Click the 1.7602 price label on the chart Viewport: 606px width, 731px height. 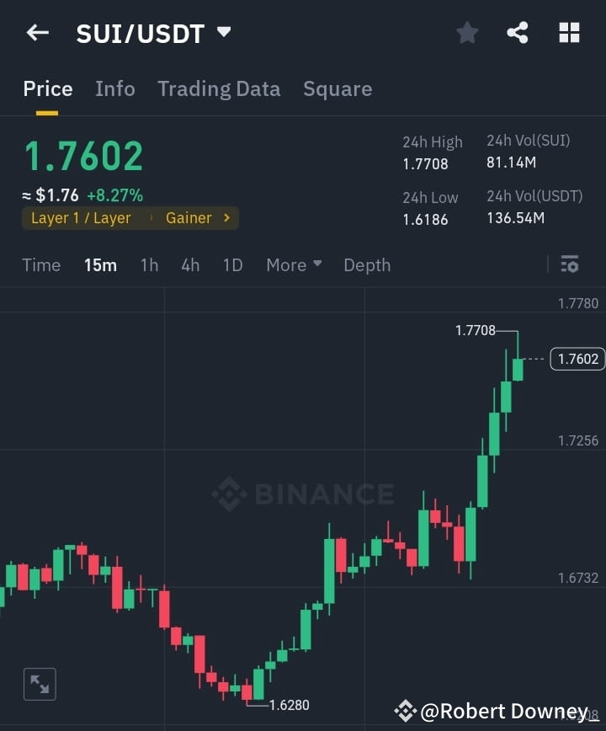tap(577, 359)
